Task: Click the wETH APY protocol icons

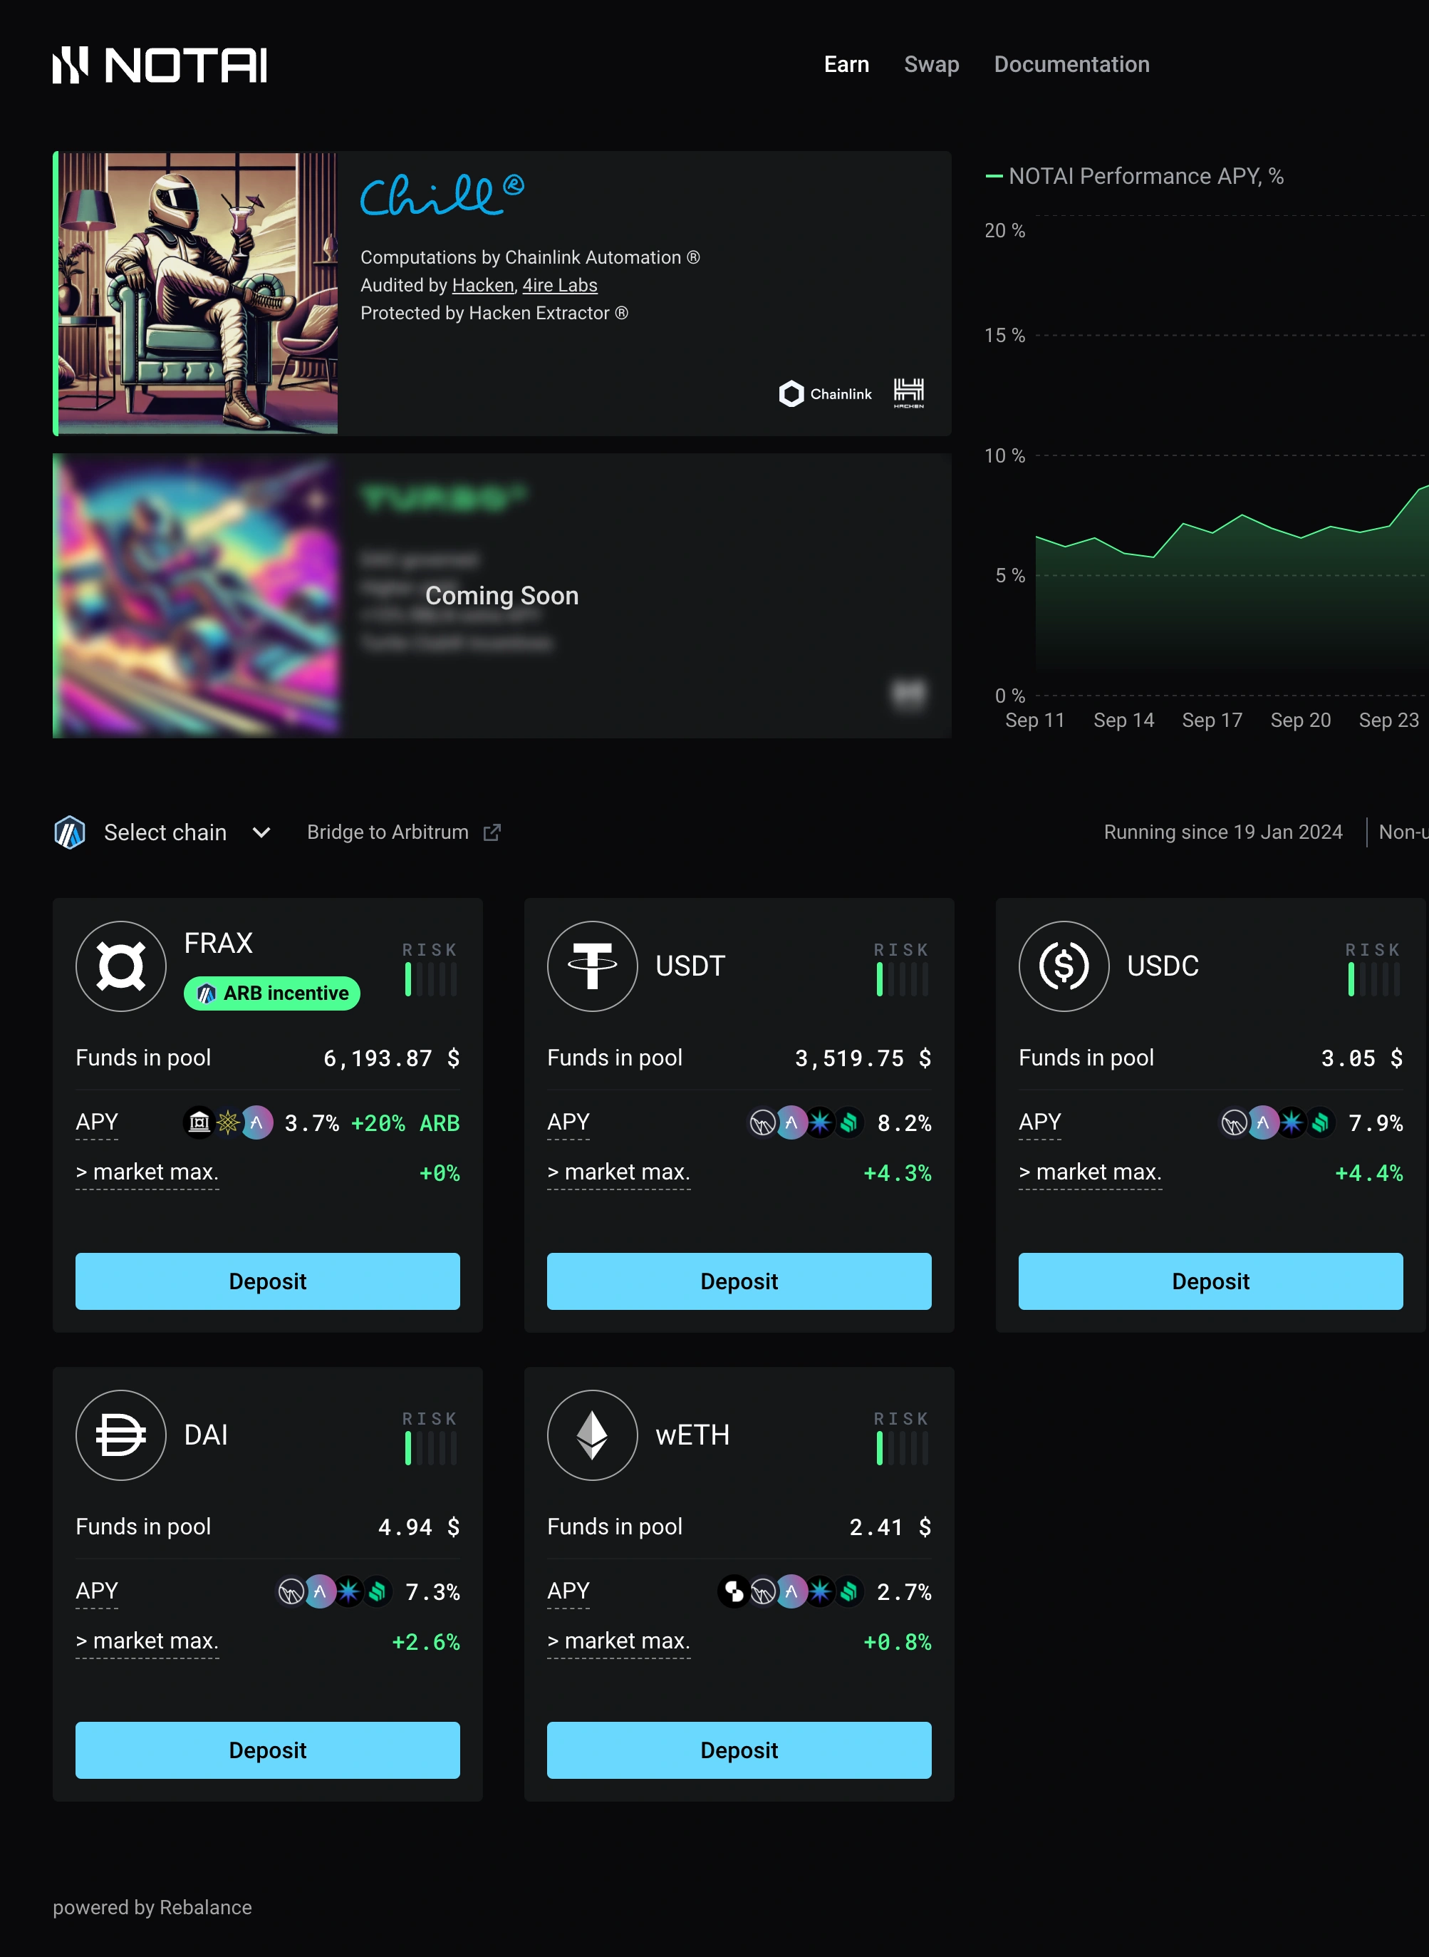Action: coord(791,1592)
